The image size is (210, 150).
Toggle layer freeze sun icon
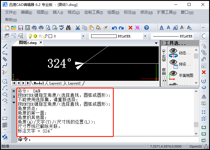(x=35, y=36)
